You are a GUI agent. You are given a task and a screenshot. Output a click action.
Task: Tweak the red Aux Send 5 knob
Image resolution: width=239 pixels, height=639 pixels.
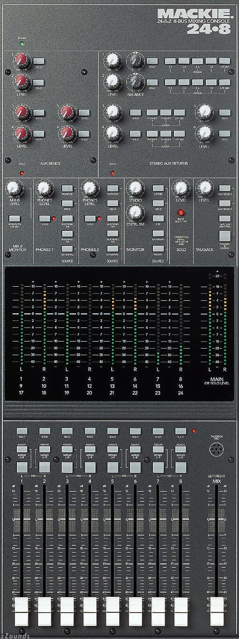tap(66, 112)
